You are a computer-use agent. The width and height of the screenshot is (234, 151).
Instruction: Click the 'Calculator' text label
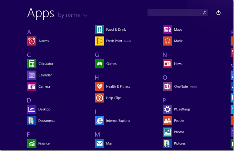coord(46,64)
